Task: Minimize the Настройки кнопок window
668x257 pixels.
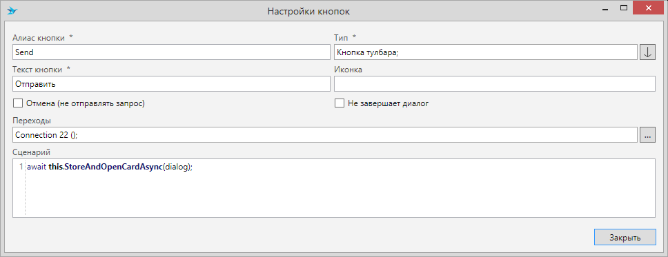Action: point(605,8)
